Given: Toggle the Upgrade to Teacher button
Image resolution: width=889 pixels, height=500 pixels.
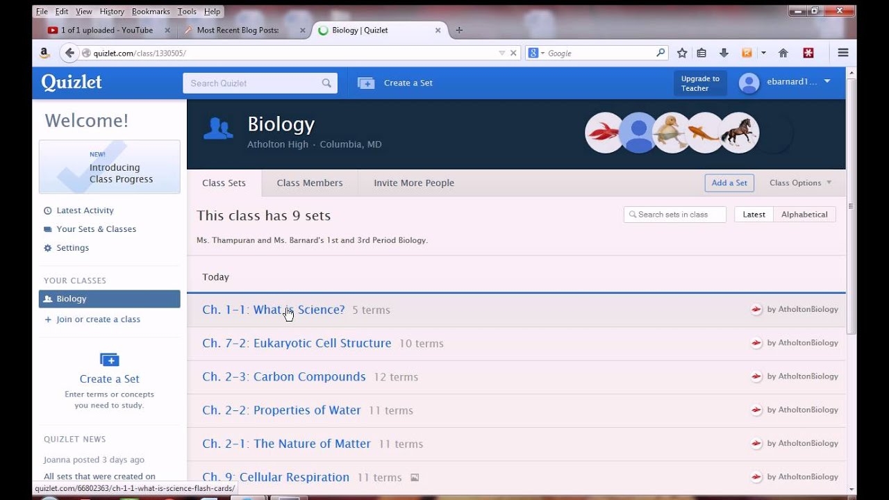Looking at the screenshot, I should click(x=699, y=83).
